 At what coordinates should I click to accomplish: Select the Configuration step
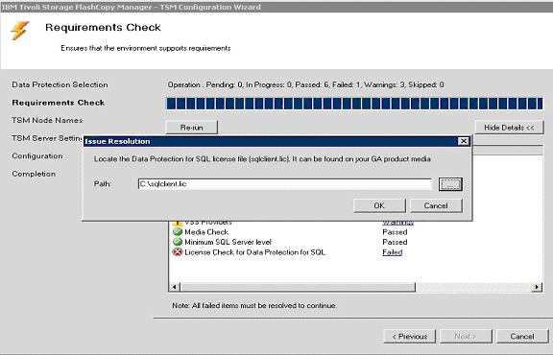coord(37,155)
